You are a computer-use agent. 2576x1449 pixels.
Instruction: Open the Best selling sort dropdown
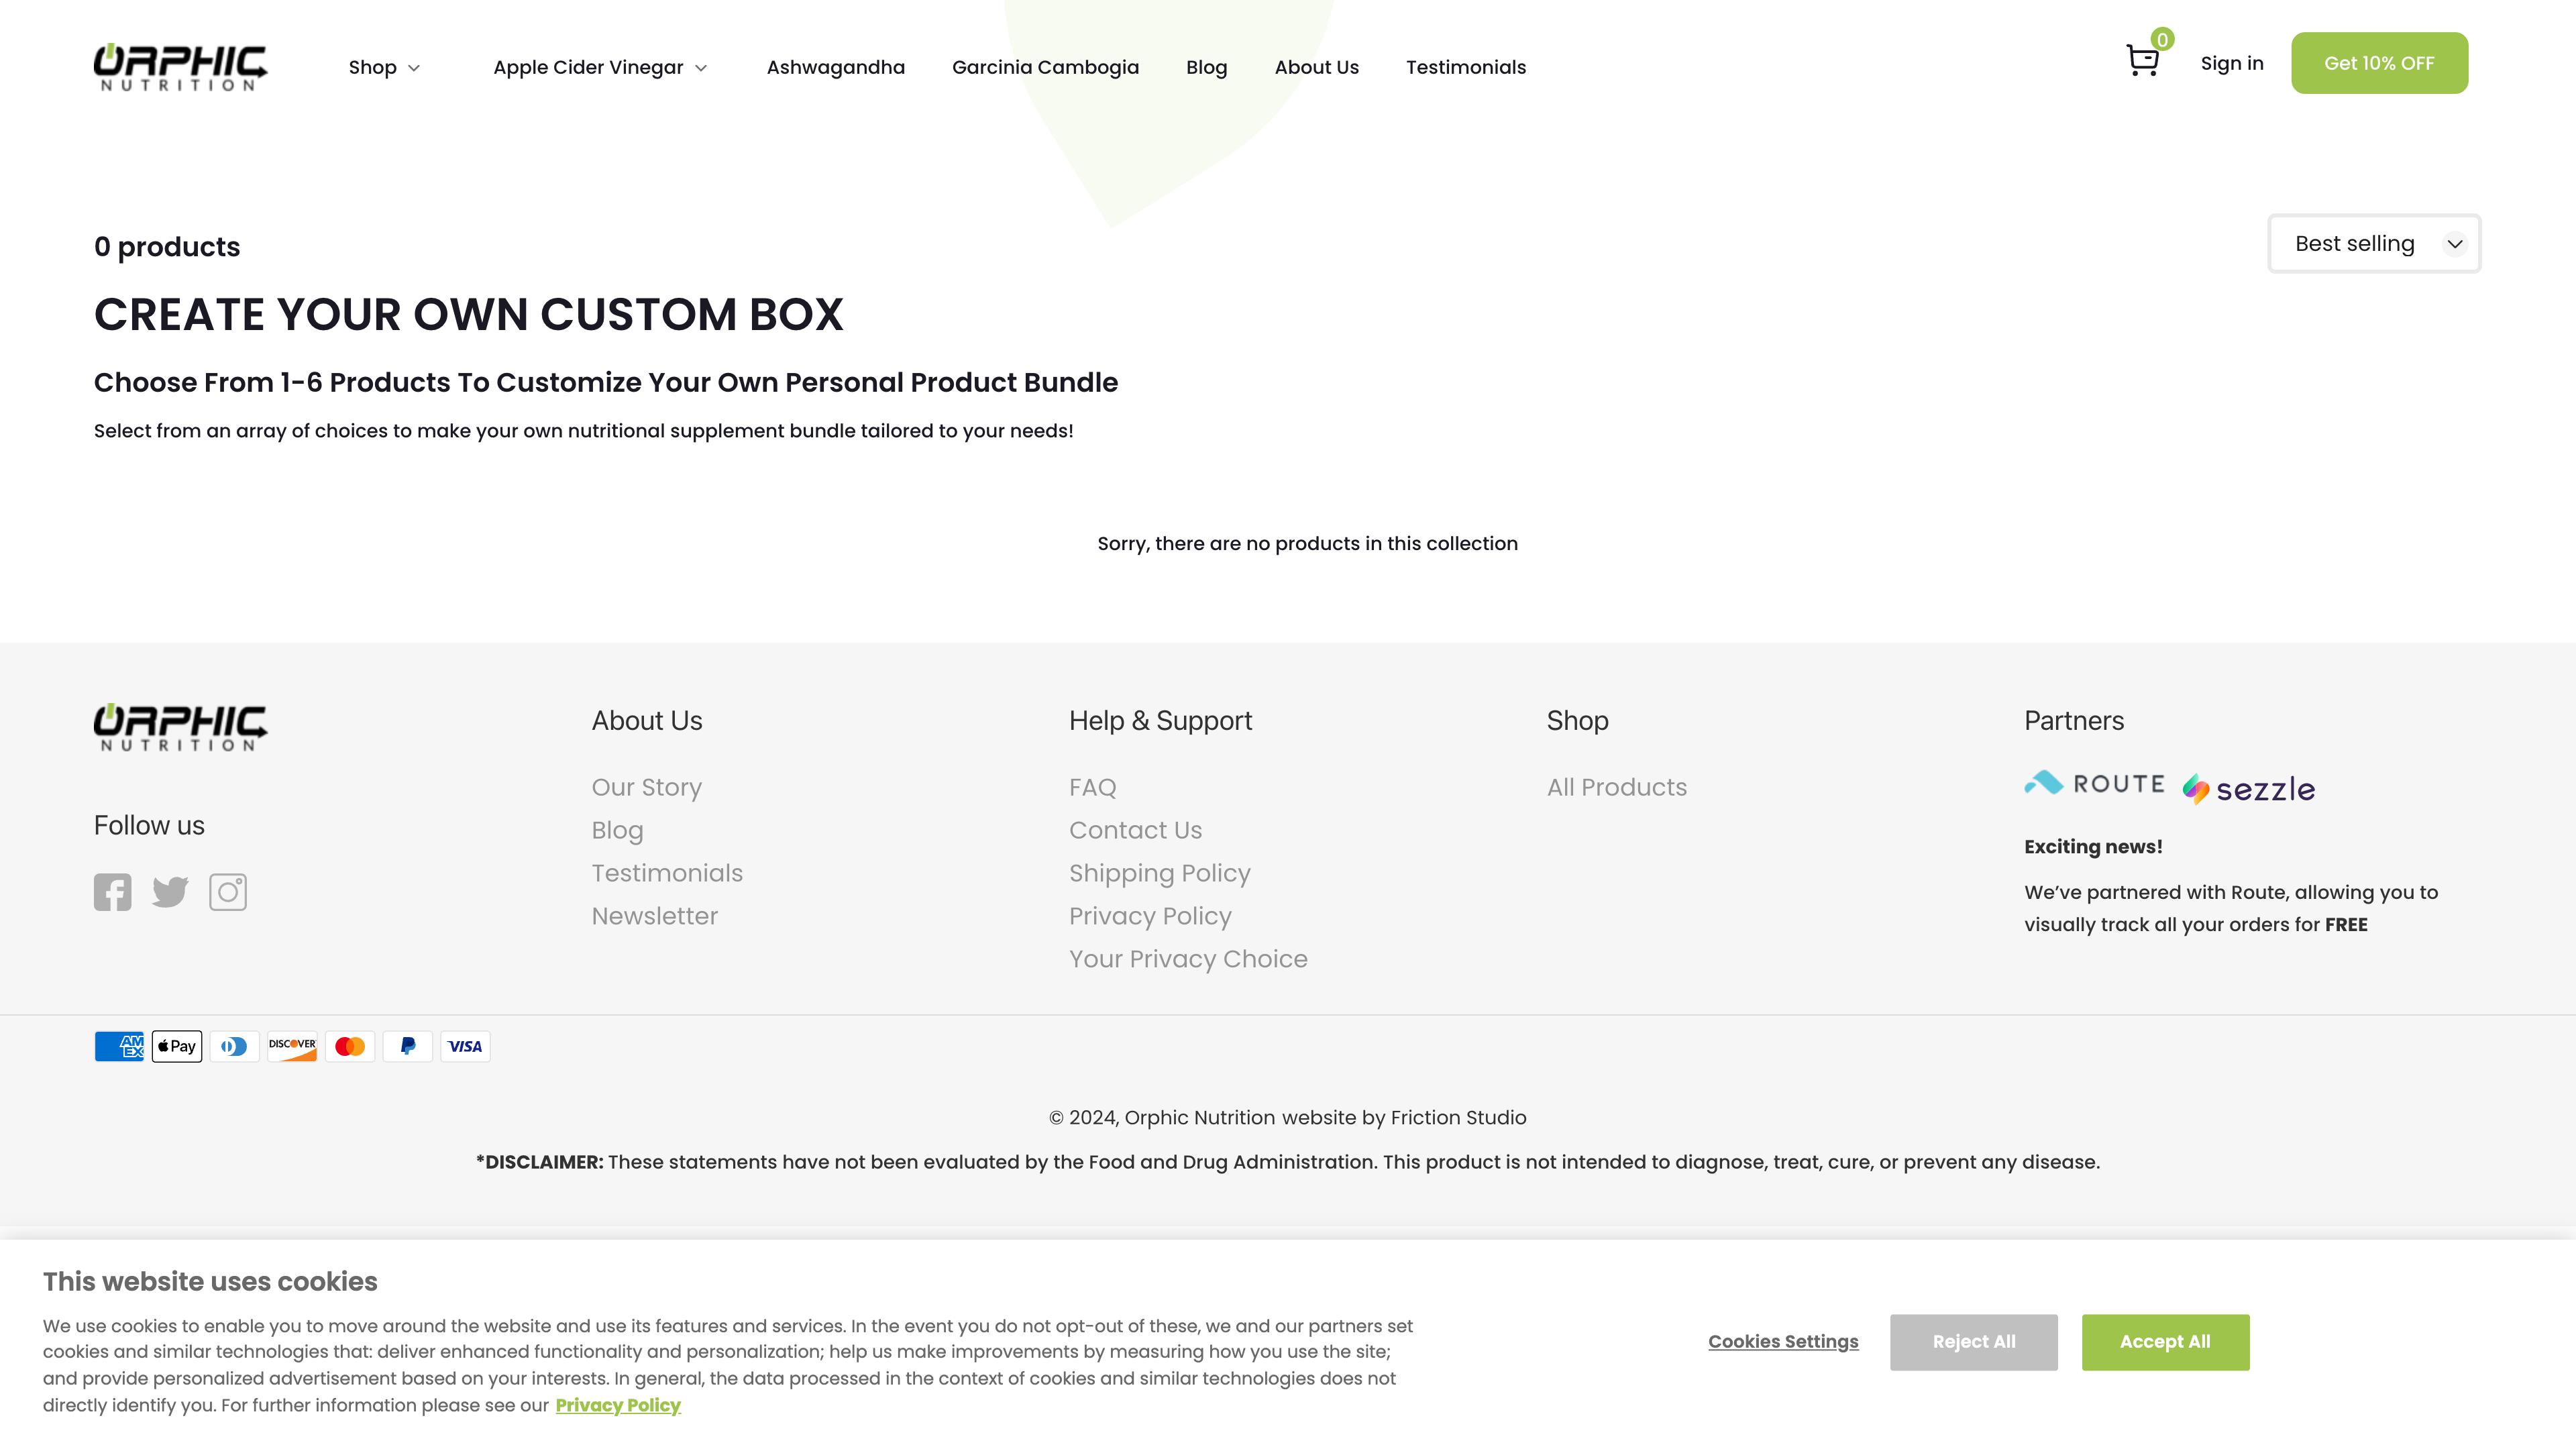click(x=2373, y=243)
